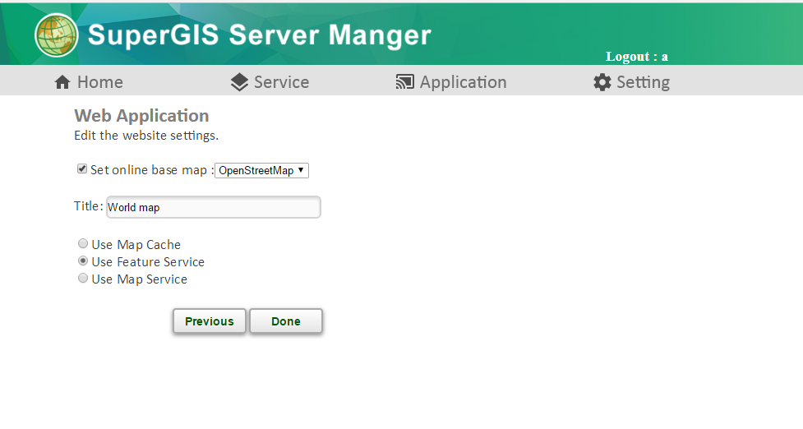Image resolution: width=803 pixels, height=429 pixels.
Task: Click the SuperGIS Server Manger header title
Action: coord(259,35)
